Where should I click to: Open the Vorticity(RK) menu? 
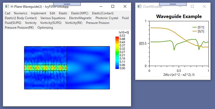click(74, 23)
